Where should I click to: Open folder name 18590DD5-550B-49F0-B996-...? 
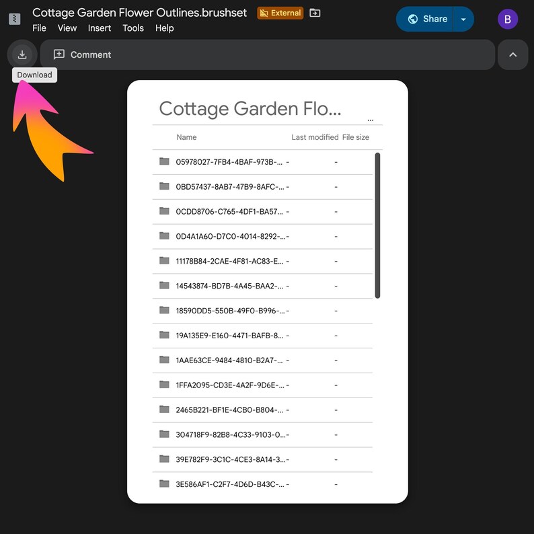click(230, 311)
